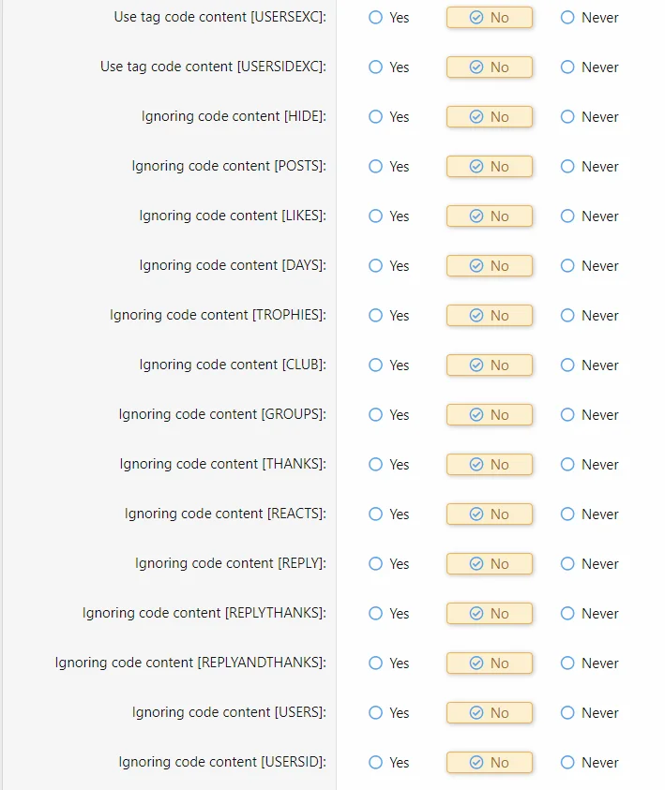Set Ignoring [POSTS] to Never
This screenshot has width=665, height=790.
pyautogui.click(x=567, y=167)
